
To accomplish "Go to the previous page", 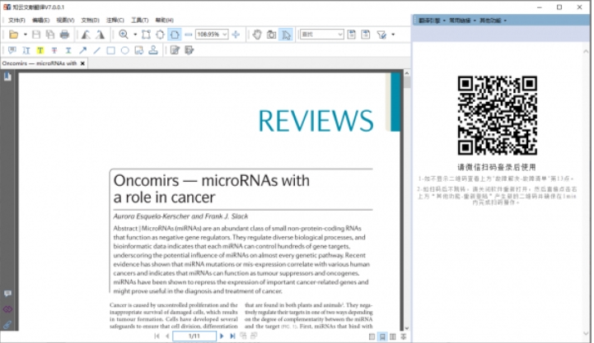I will 167,336.
